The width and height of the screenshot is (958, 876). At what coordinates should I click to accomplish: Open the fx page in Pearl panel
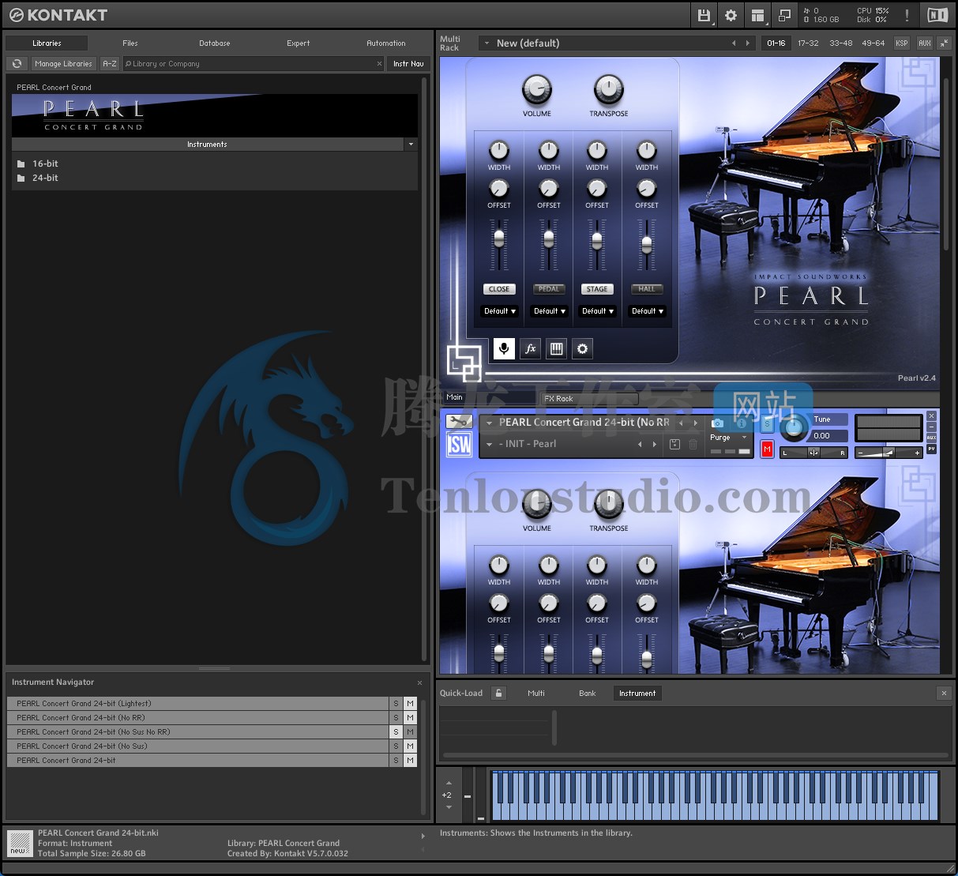[x=531, y=348]
